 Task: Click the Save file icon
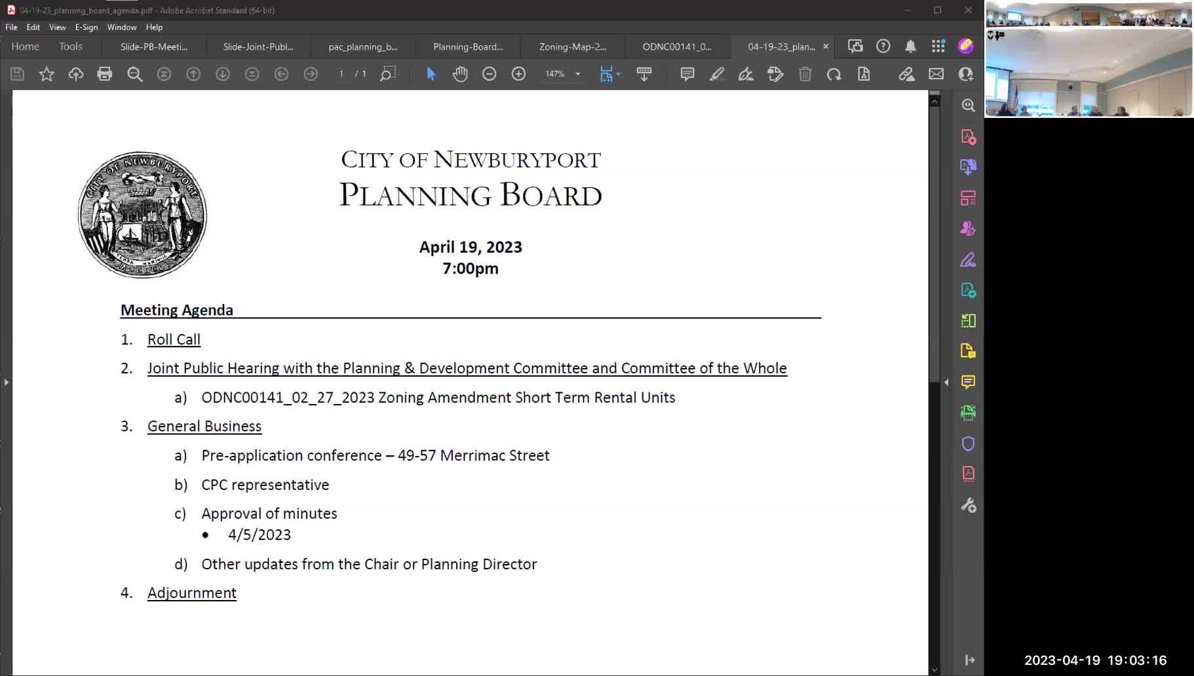17,74
